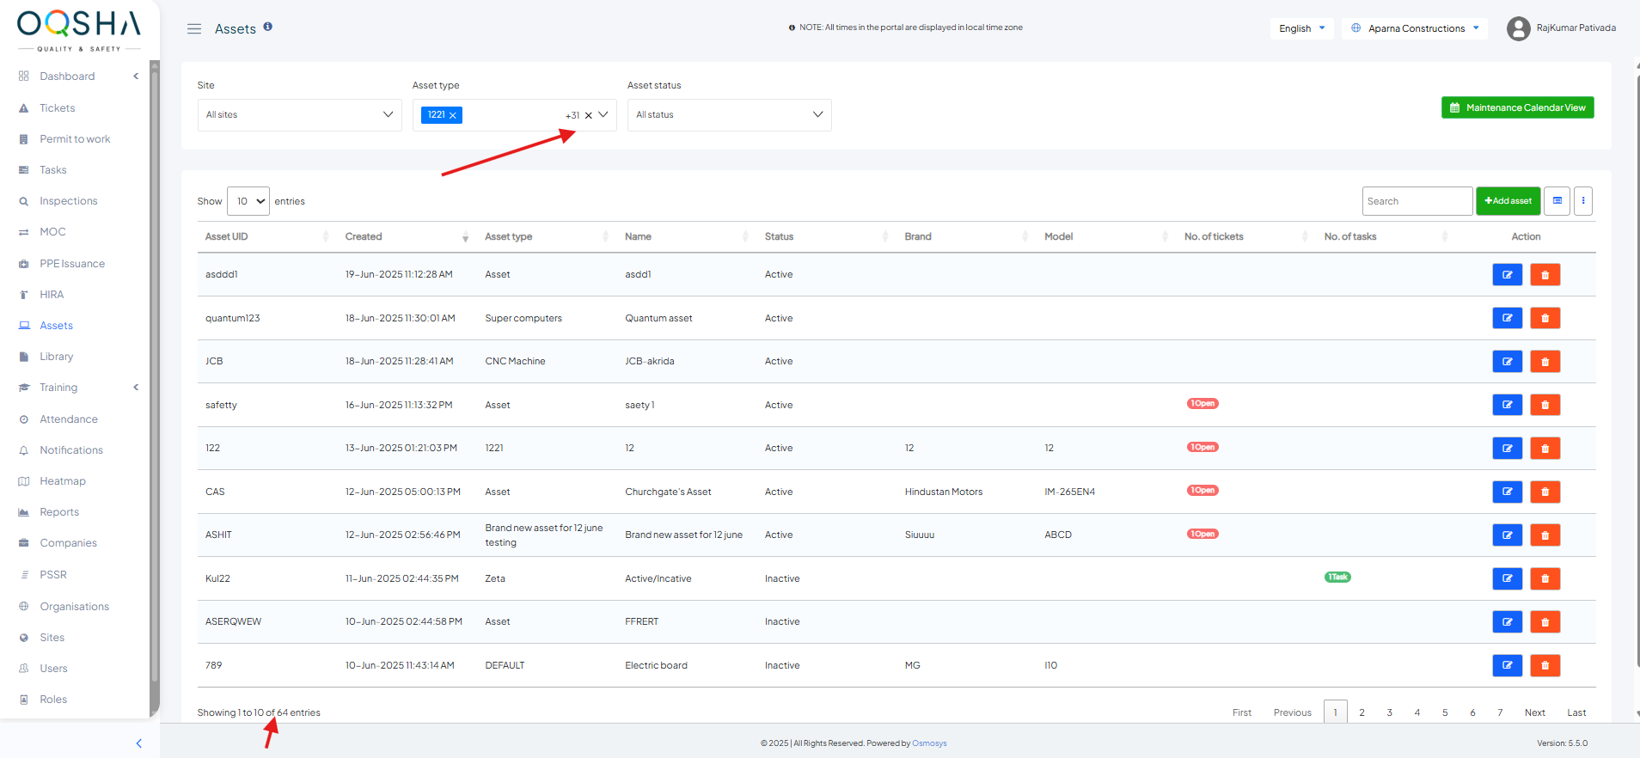Open the table view toggle icon
Viewport: 1640px width, 758px height.
pos(1557,201)
